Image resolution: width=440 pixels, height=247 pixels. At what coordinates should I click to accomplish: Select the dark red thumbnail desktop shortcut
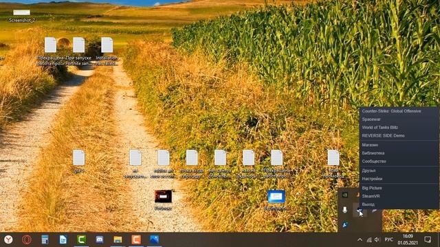click(163, 200)
